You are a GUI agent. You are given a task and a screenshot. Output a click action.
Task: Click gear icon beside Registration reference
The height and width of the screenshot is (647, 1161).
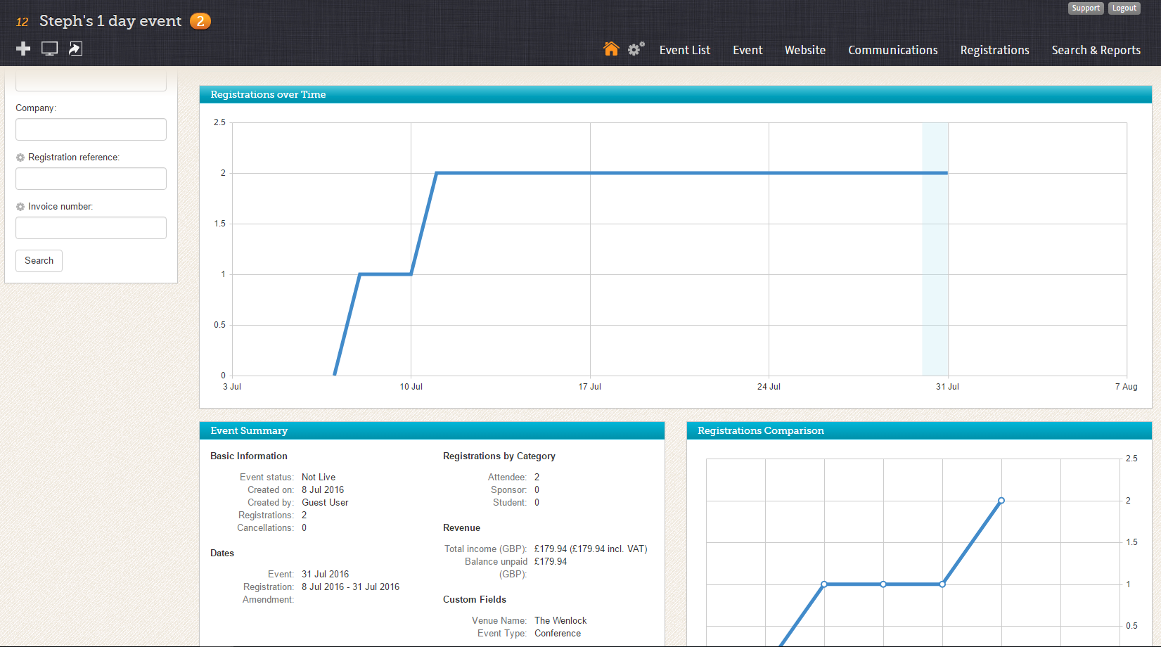(x=20, y=158)
